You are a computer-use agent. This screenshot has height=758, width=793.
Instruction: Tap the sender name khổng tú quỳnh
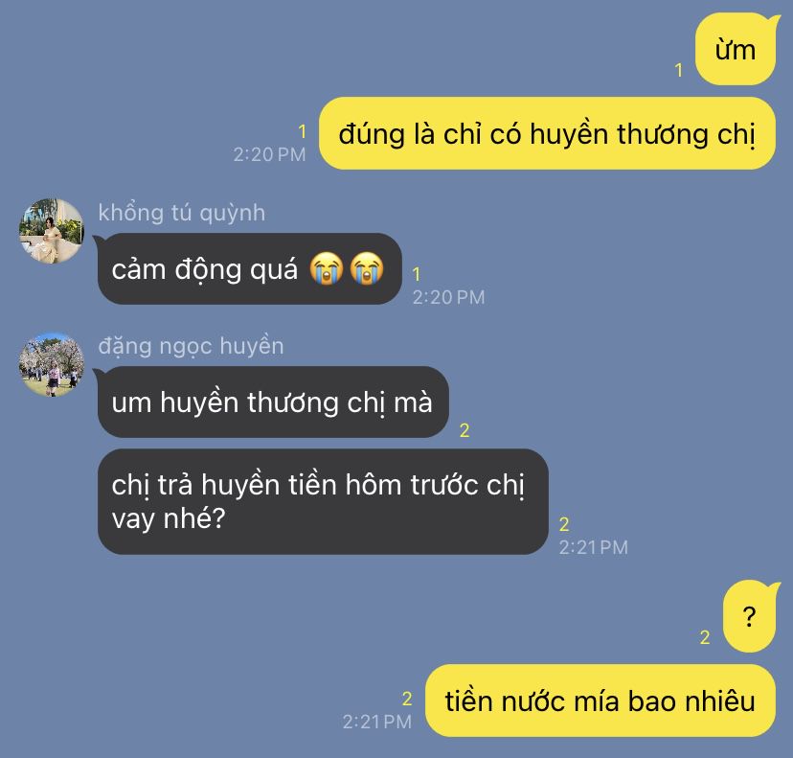[182, 213]
